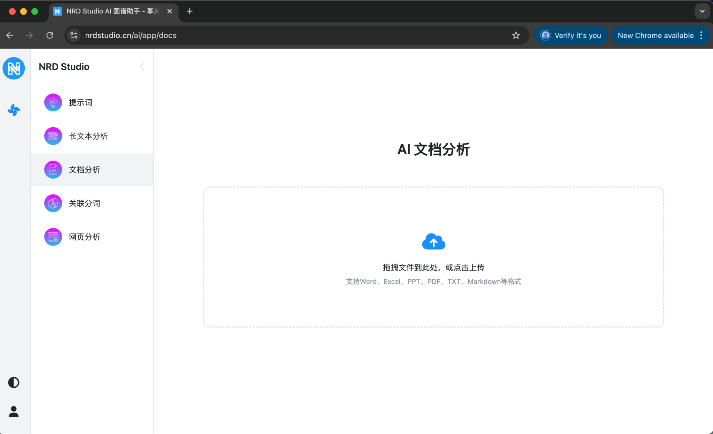Open 长文本分析 from the sidebar
The height and width of the screenshot is (434, 713).
click(x=88, y=136)
